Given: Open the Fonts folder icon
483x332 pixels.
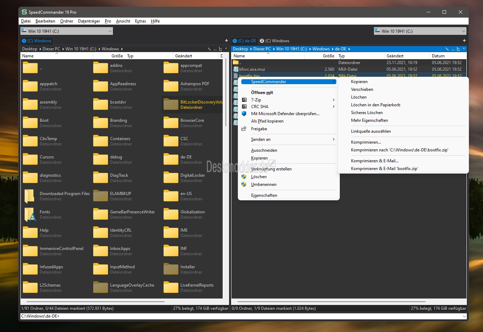Looking at the screenshot, I should coord(30,214).
